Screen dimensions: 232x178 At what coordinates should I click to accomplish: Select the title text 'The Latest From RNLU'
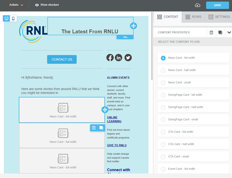coord(90,32)
